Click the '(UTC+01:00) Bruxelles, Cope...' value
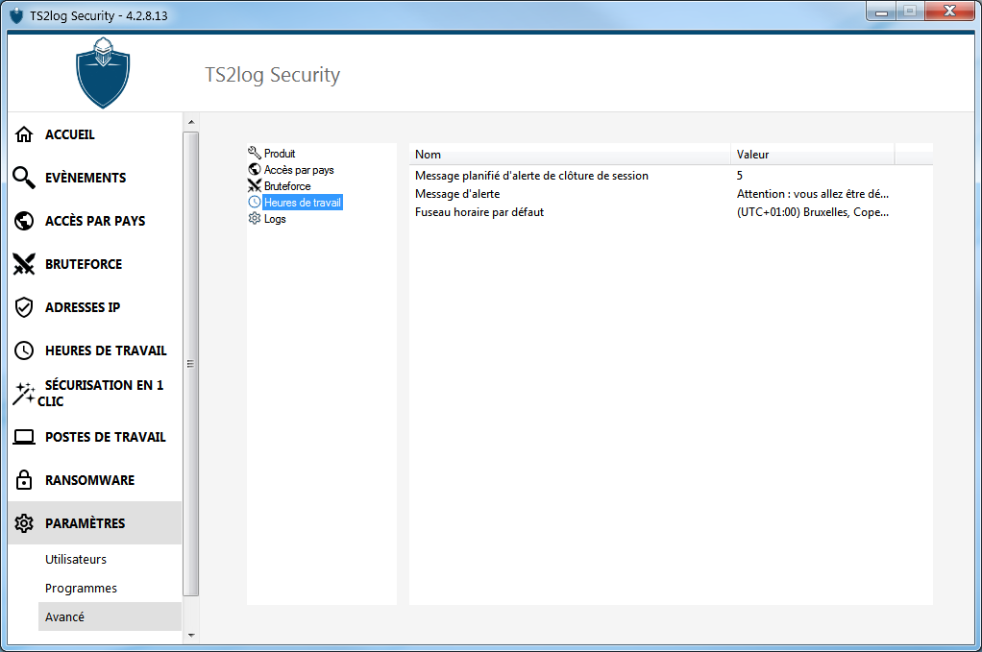982x652 pixels. (813, 212)
